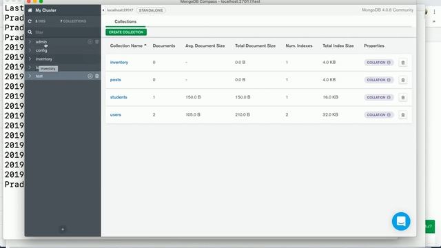
Task: Click the search icon beside the filter field
Action: coord(30,32)
